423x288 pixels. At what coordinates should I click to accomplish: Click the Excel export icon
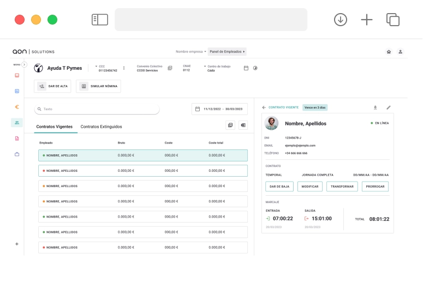click(243, 125)
